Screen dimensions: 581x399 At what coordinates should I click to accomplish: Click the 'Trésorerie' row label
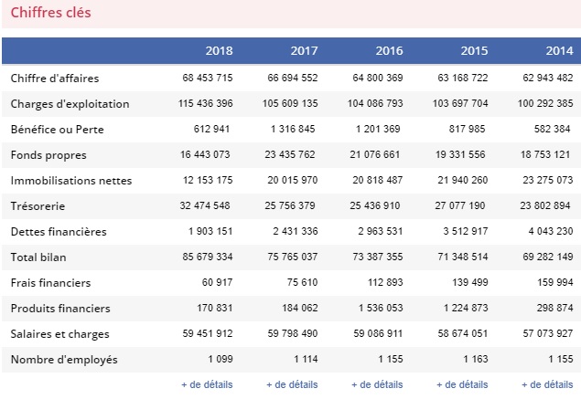click(x=38, y=206)
